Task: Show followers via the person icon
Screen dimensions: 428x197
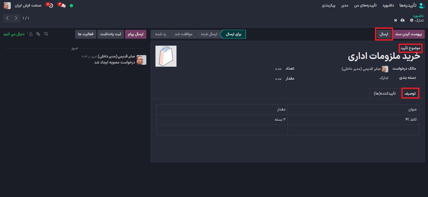Action: coord(31,34)
